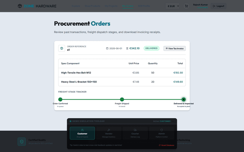This screenshot has height=152, width=244.
Task: Click the Procurement Orders page heading
Action: tap(82, 23)
